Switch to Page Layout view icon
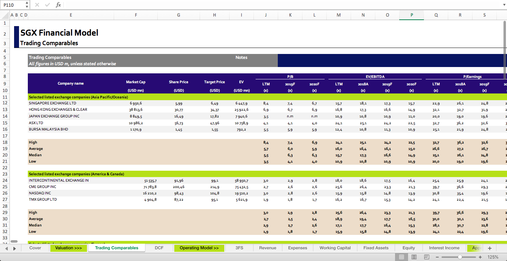This screenshot has width=507, height=261. pyautogui.click(x=414, y=257)
